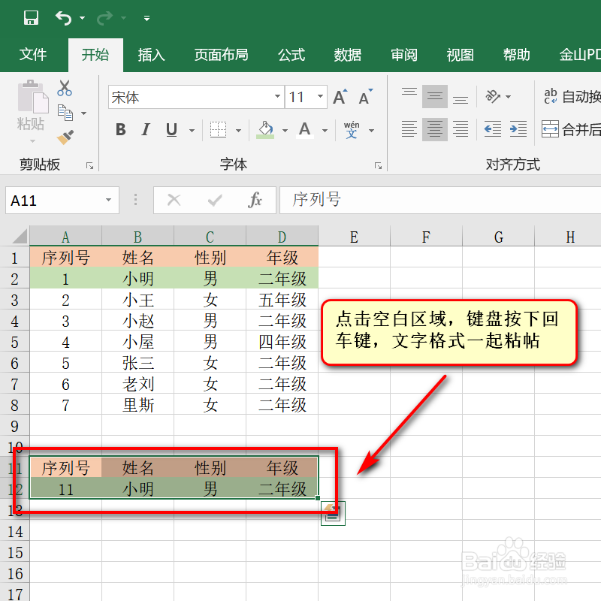This screenshot has width=601, height=601.
Task: Open the font size dropdown showing 11
Action: [320, 97]
